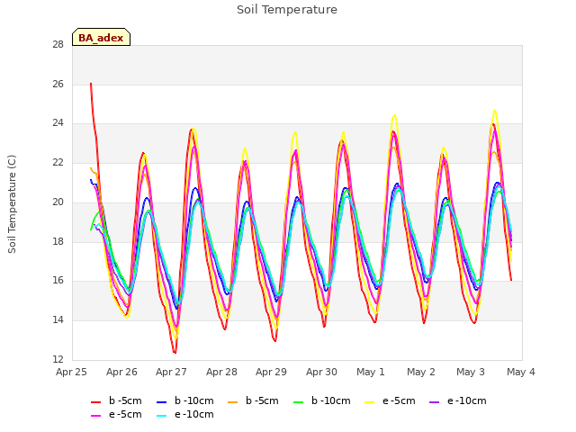Click the "22" y-axis tick label
The height and width of the screenshot is (432, 576).
58,162
